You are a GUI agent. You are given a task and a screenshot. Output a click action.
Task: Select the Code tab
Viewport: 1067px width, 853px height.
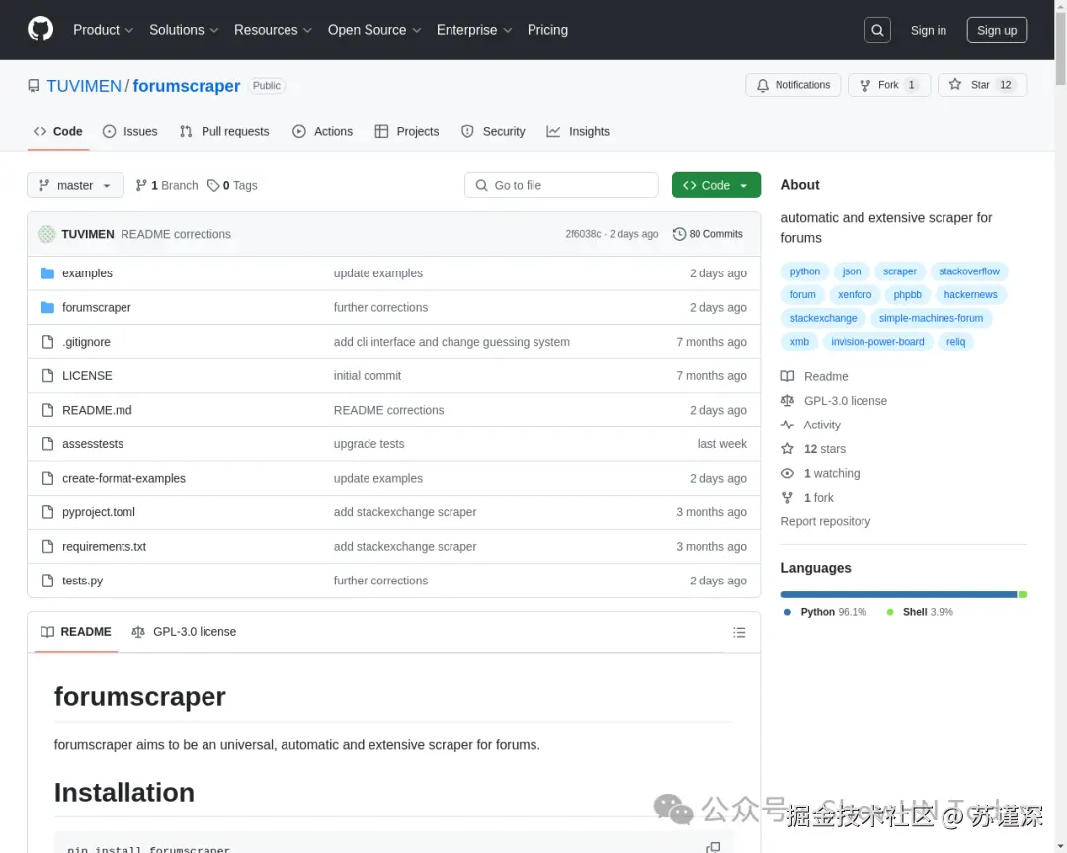pyautogui.click(x=58, y=132)
